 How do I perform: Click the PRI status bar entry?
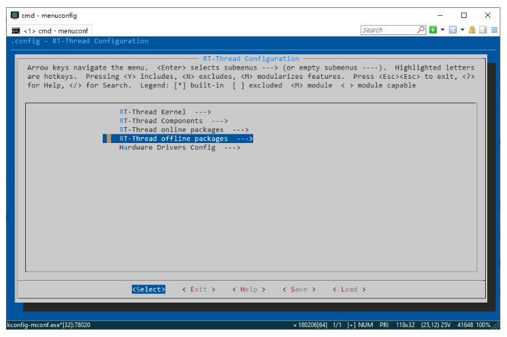[384, 324]
